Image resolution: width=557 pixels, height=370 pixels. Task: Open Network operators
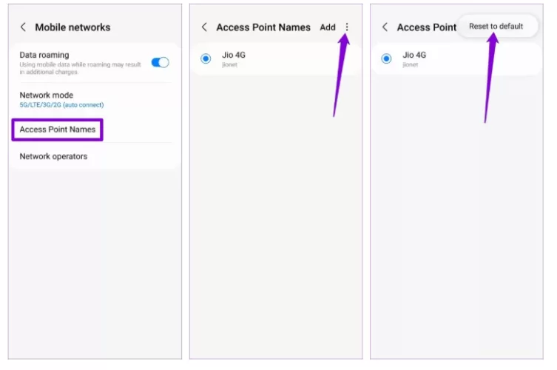click(53, 157)
